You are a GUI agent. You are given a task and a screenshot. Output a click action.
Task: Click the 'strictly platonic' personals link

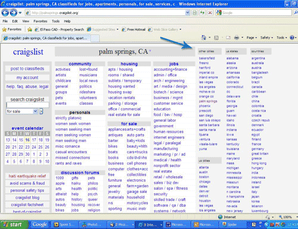coord(68,118)
